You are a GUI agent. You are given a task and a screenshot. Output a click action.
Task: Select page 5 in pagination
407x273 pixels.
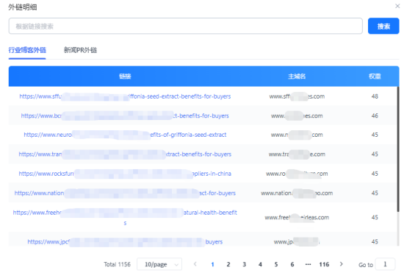[276, 264]
